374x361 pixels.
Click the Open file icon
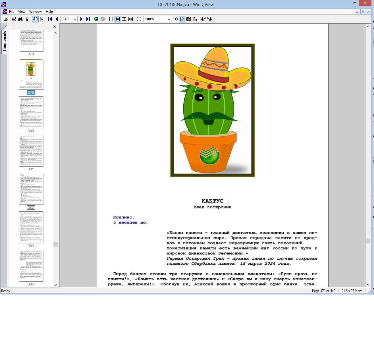tap(6, 19)
